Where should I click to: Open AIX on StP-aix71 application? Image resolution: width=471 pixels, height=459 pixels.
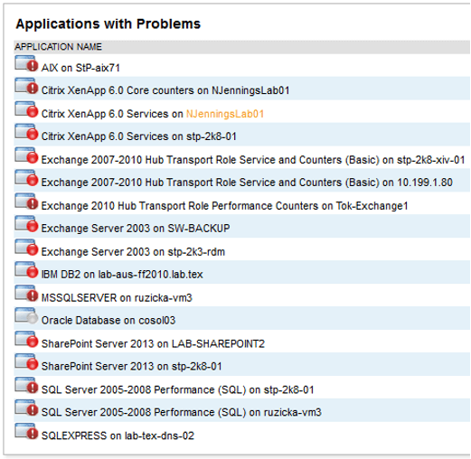(x=80, y=68)
